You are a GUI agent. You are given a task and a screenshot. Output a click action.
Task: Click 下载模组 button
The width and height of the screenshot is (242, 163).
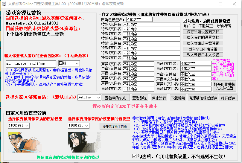[178, 98]
